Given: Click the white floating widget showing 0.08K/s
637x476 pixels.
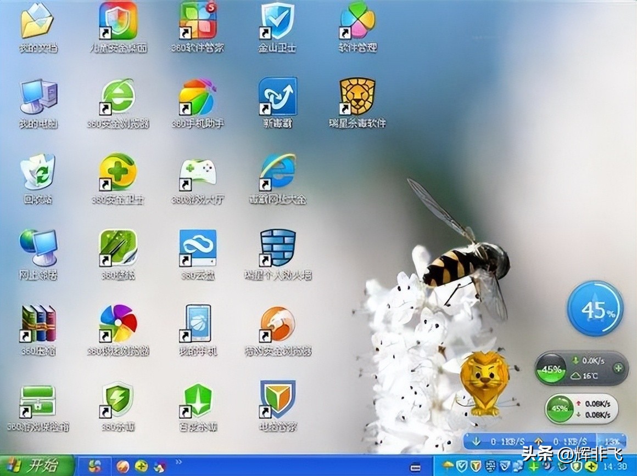Looking at the screenshot, I should click(582, 409).
